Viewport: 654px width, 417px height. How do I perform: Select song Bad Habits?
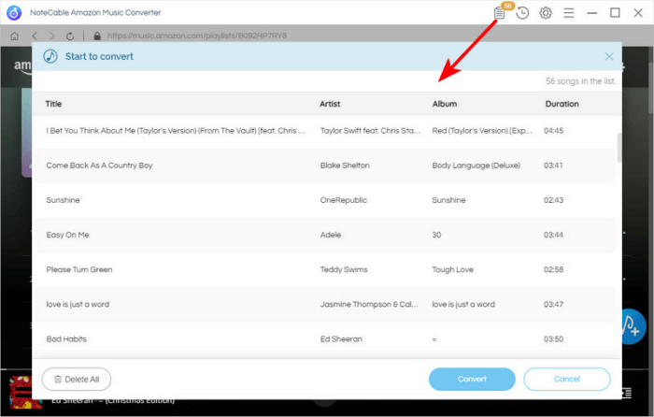(66, 339)
